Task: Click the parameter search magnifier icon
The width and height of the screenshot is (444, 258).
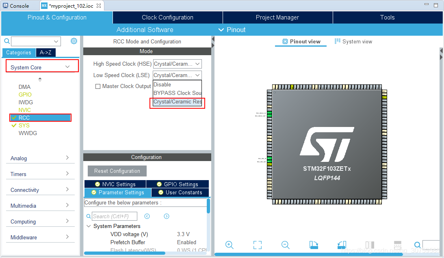Action: (x=88, y=216)
